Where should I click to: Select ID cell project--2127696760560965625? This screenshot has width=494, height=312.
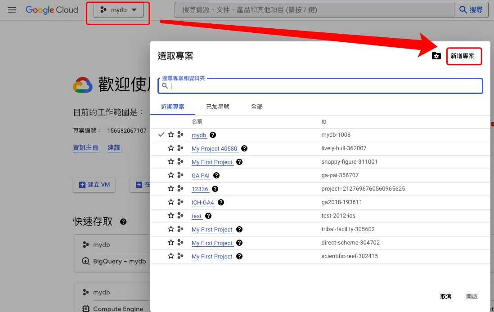click(x=363, y=189)
